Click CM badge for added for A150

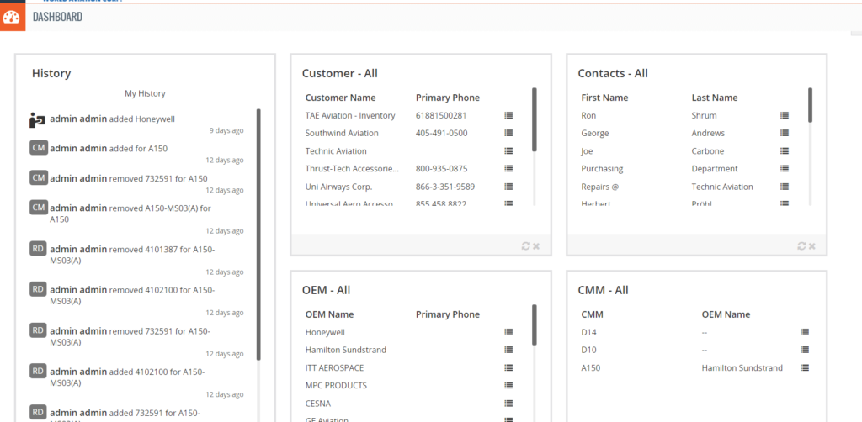38,148
